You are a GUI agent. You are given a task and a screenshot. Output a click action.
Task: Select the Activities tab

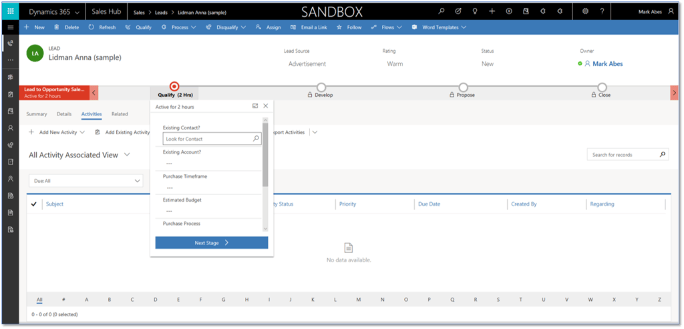pyautogui.click(x=92, y=114)
